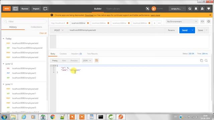Click the Learn more link
This screenshot has height=120, width=214.
coord(155,15)
